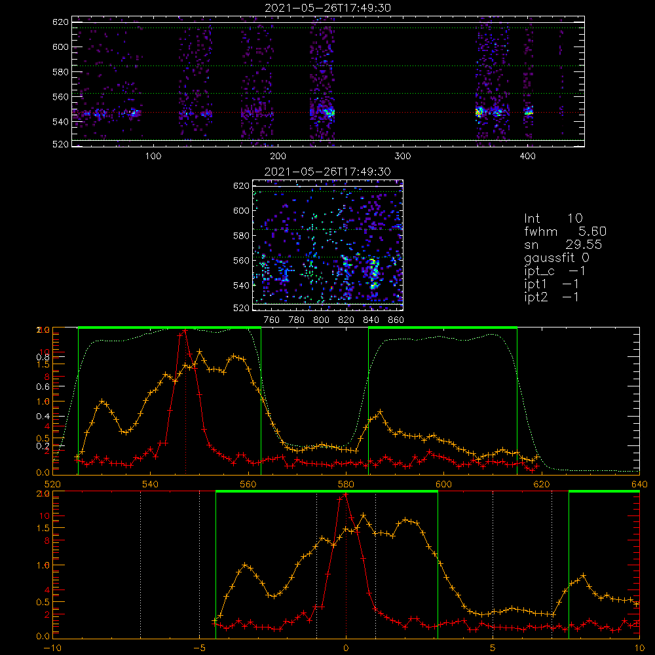Select the 'ipt_c -1' line
This screenshot has height=655, width=655.
tap(555, 271)
